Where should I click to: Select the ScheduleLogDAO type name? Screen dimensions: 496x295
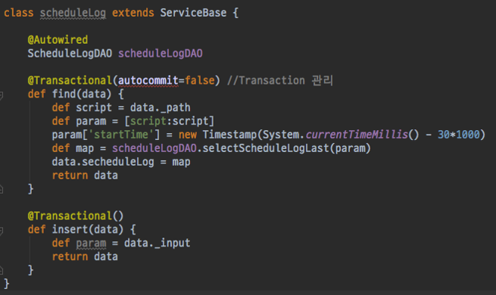coord(70,54)
